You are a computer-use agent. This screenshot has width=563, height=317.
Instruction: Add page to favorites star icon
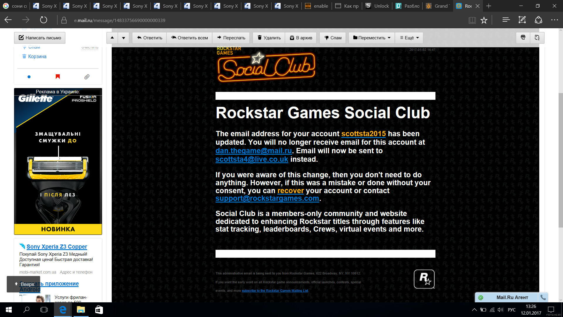pos(484,20)
